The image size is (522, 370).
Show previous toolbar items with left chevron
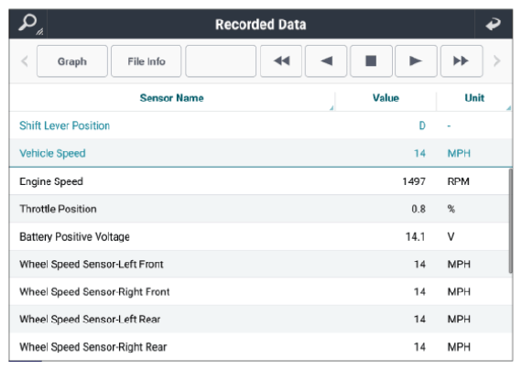[25, 61]
